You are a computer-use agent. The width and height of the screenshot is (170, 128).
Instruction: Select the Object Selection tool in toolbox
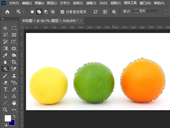pos(5,69)
